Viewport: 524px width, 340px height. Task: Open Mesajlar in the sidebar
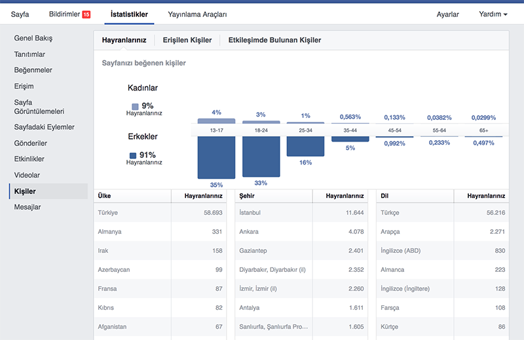[28, 207]
